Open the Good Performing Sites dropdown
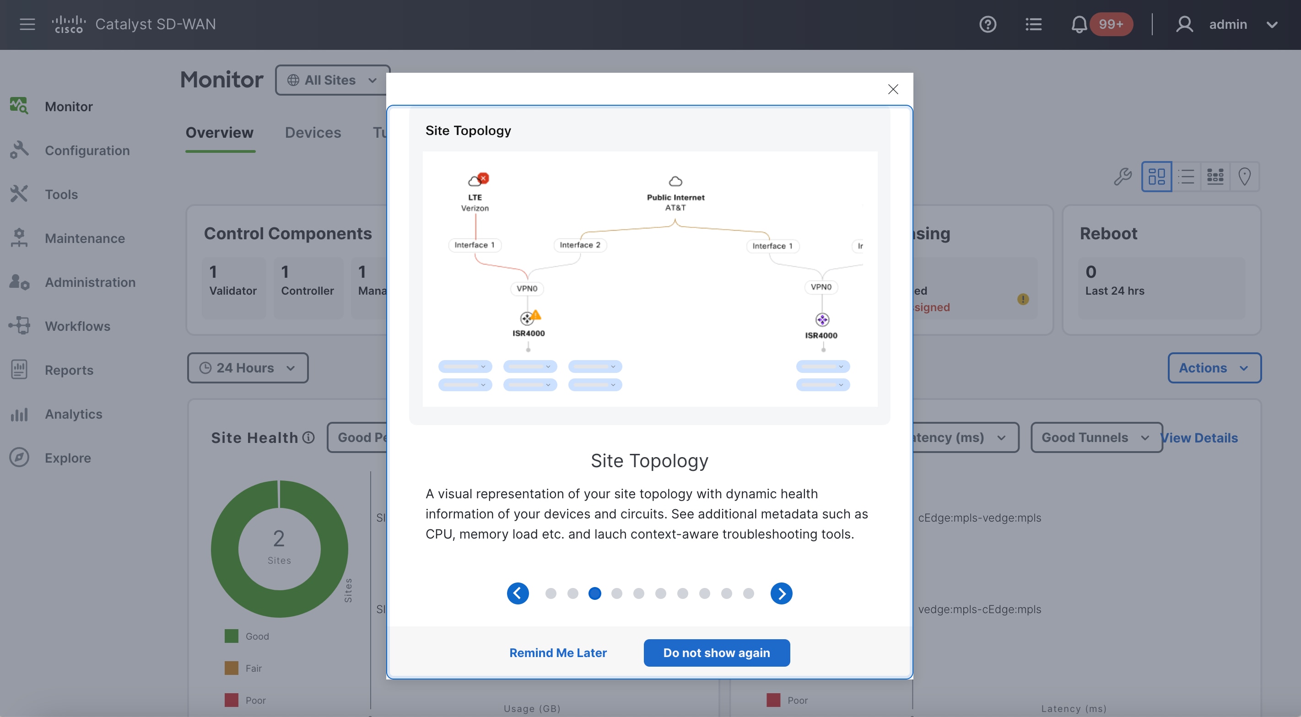Viewport: 1301px width, 717px height. tap(357, 437)
